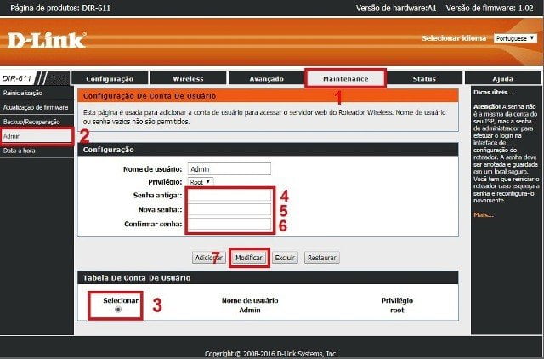
Task: Open Data e hora settings
Action: point(17,151)
